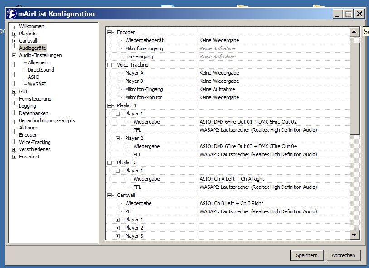The image size is (369, 268).
Task: Click the scroll down arrow of the device list
Action: click(x=354, y=234)
